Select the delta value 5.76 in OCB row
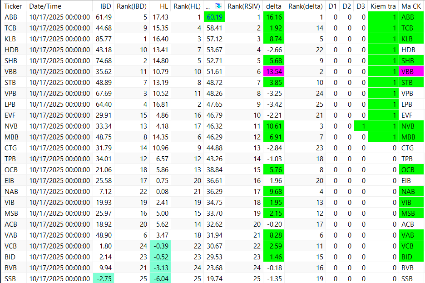The width and height of the screenshot is (425, 283). coord(274,170)
